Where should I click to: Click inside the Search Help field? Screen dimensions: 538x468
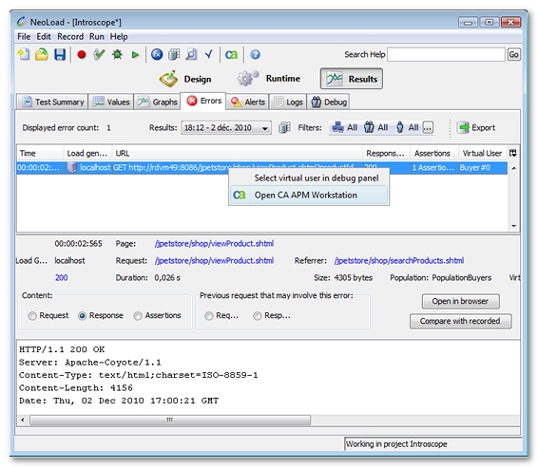(x=446, y=54)
